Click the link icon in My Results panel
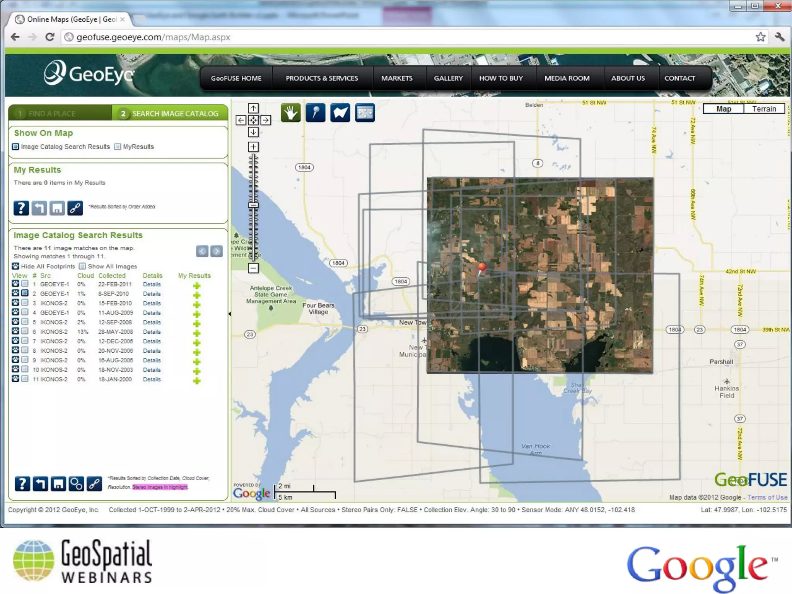The width and height of the screenshot is (792, 594). pos(75,208)
